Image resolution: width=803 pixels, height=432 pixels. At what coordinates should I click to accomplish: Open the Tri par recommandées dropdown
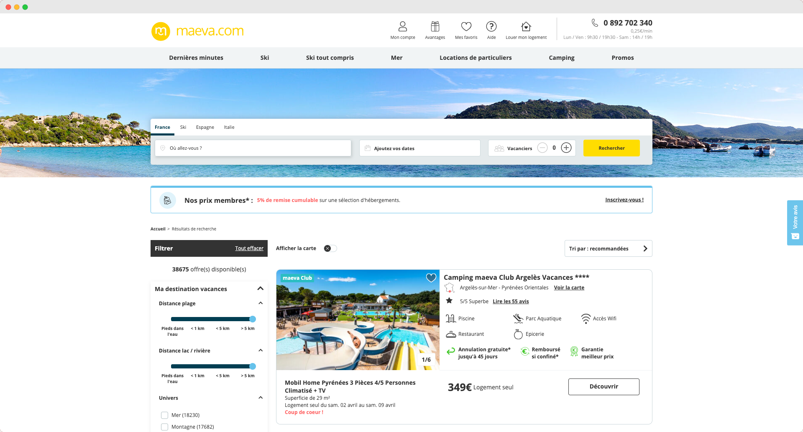608,248
